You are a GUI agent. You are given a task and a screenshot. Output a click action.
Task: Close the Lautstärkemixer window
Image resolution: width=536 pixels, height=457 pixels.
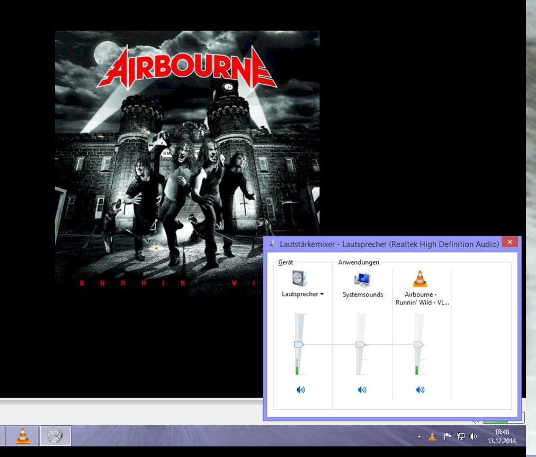(510, 242)
